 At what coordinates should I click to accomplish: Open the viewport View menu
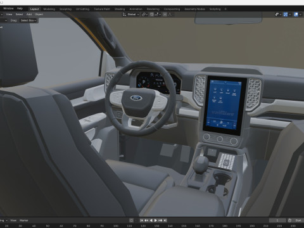click(x=9, y=15)
